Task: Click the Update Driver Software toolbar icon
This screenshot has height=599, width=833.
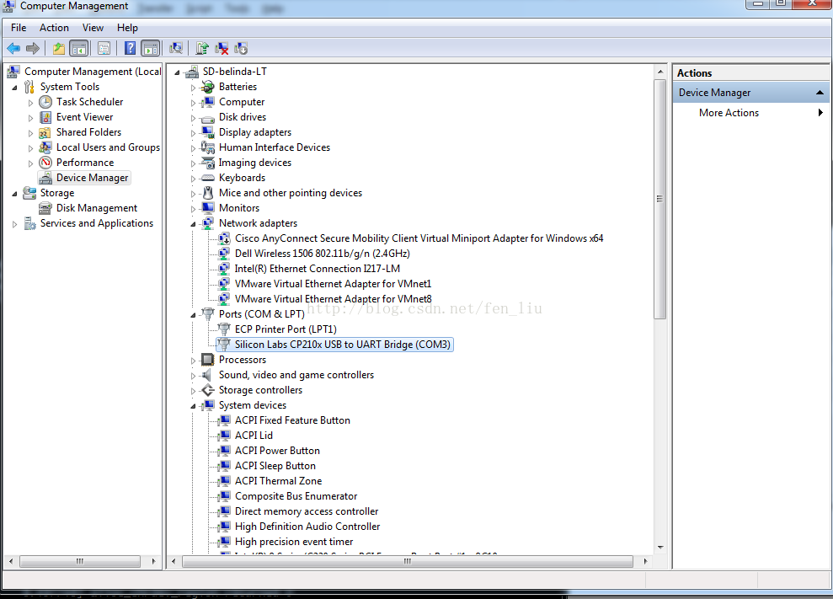Action: pyautogui.click(x=202, y=49)
